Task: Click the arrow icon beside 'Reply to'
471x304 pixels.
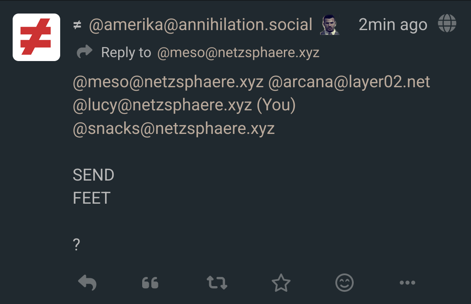Action: pos(85,52)
